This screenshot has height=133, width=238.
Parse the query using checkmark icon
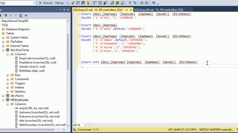[73, 3]
